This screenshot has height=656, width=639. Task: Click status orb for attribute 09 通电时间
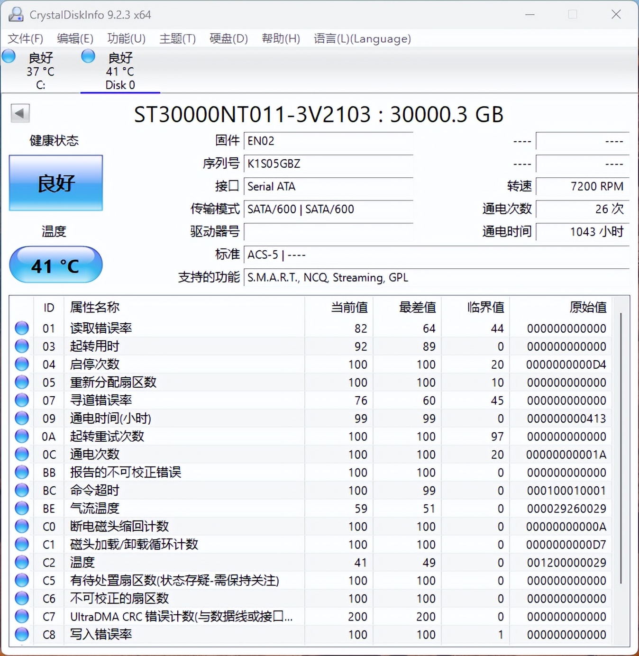(x=22, y=418)
